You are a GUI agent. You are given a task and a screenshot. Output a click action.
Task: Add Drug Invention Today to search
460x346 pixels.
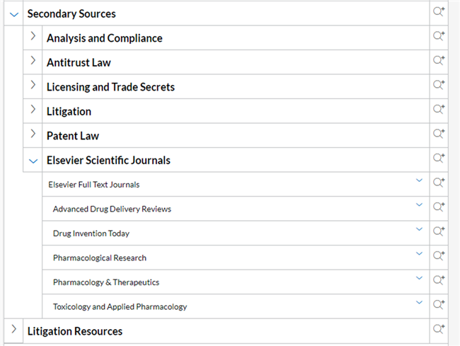pyautogui.click(x=439, y=231)
